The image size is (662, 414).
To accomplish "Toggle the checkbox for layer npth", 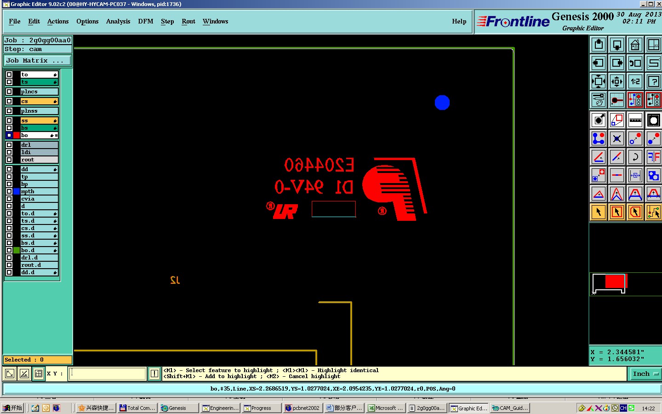I will click(x=9, y=191).
